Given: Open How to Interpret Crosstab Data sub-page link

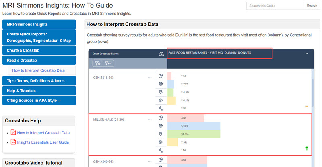Looking at the screenshot, I should 38,70.
